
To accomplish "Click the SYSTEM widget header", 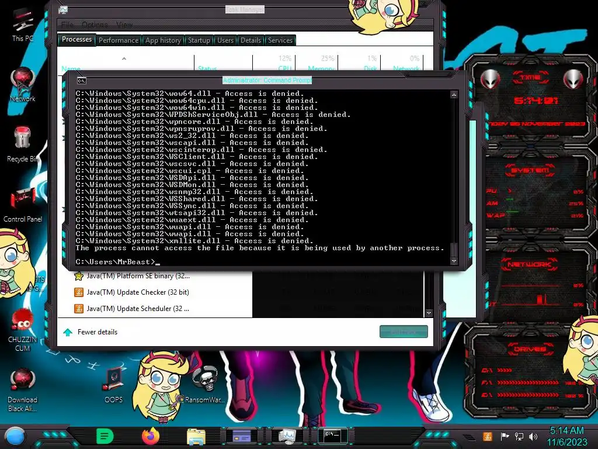I will pyautogui.click(x=530, y=170).
